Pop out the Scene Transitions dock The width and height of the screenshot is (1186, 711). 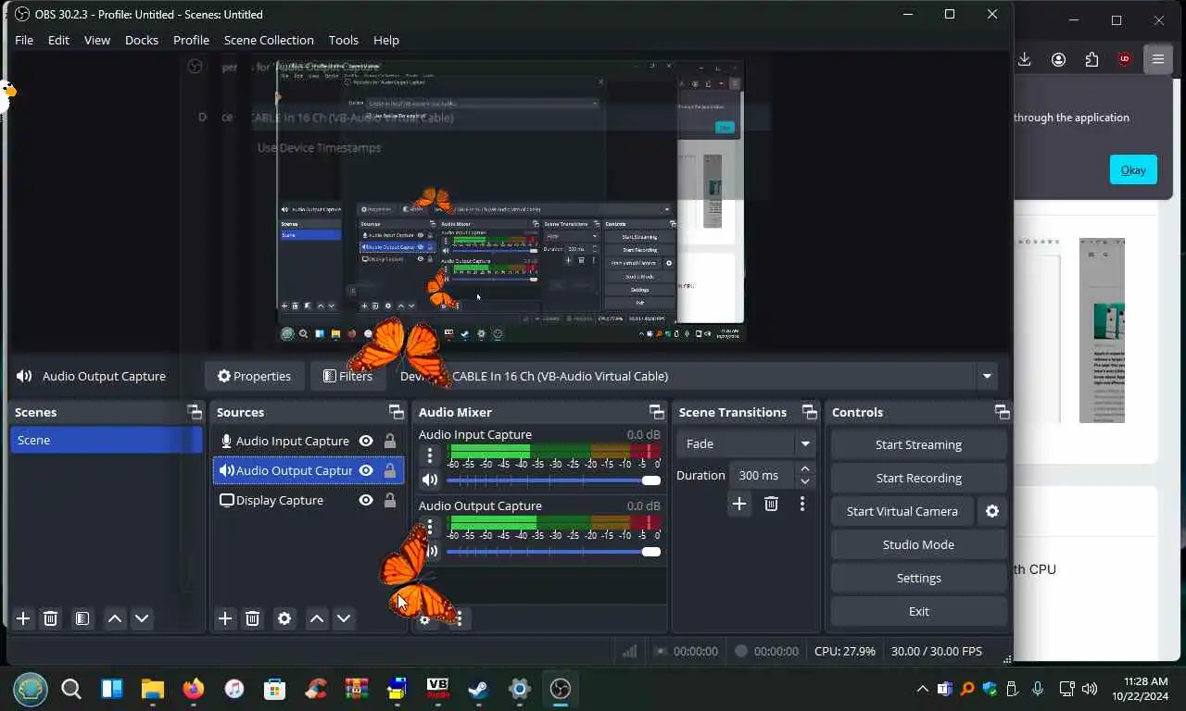[810, 412]
